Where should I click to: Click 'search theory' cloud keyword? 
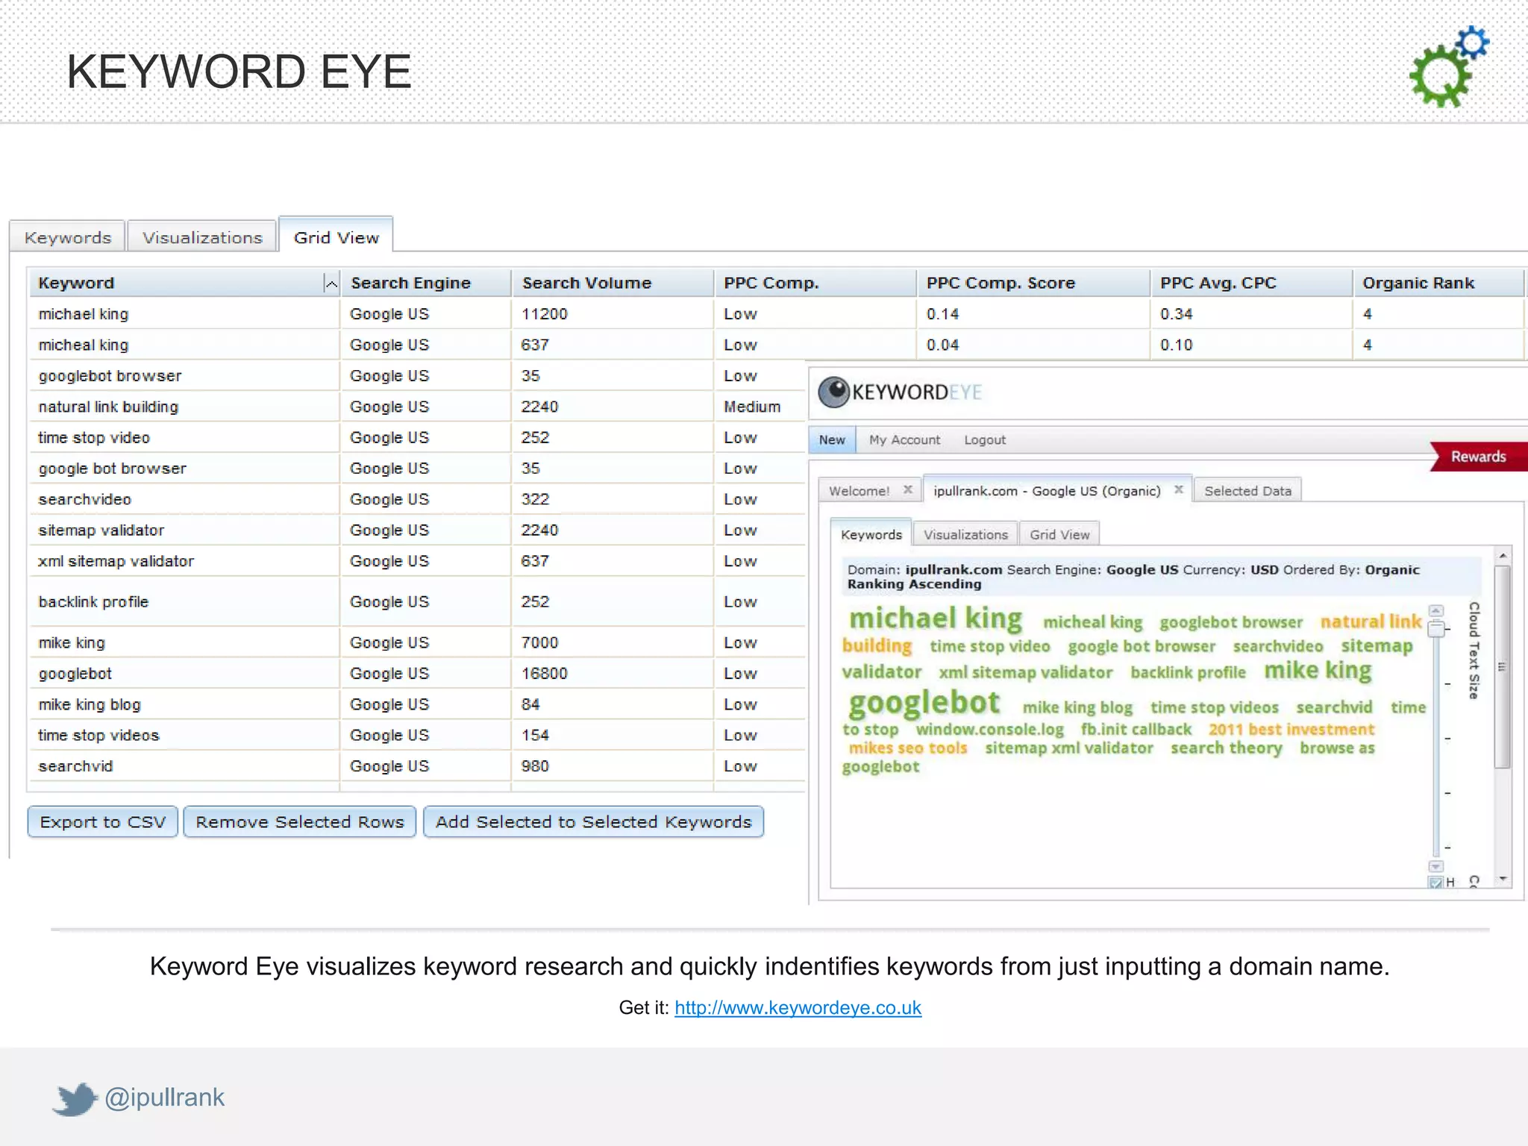(1226, 748)
